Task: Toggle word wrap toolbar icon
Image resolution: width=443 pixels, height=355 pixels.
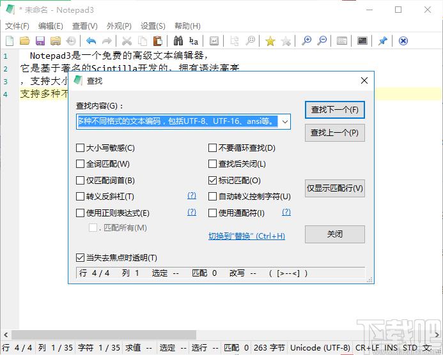Action: pyautogui.click(x=214, y=41)
